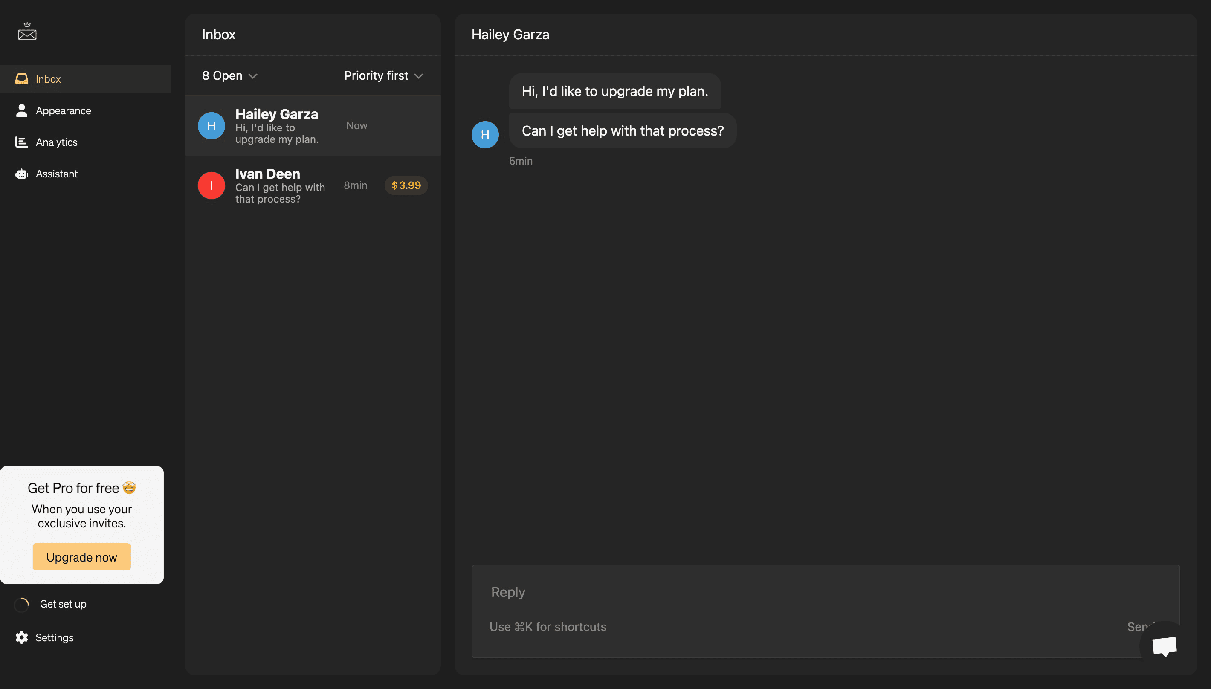Open the Priority first sort dropdown
Image resolution: width=1211 pixels, height=689 pixels.
pos(383,75)
